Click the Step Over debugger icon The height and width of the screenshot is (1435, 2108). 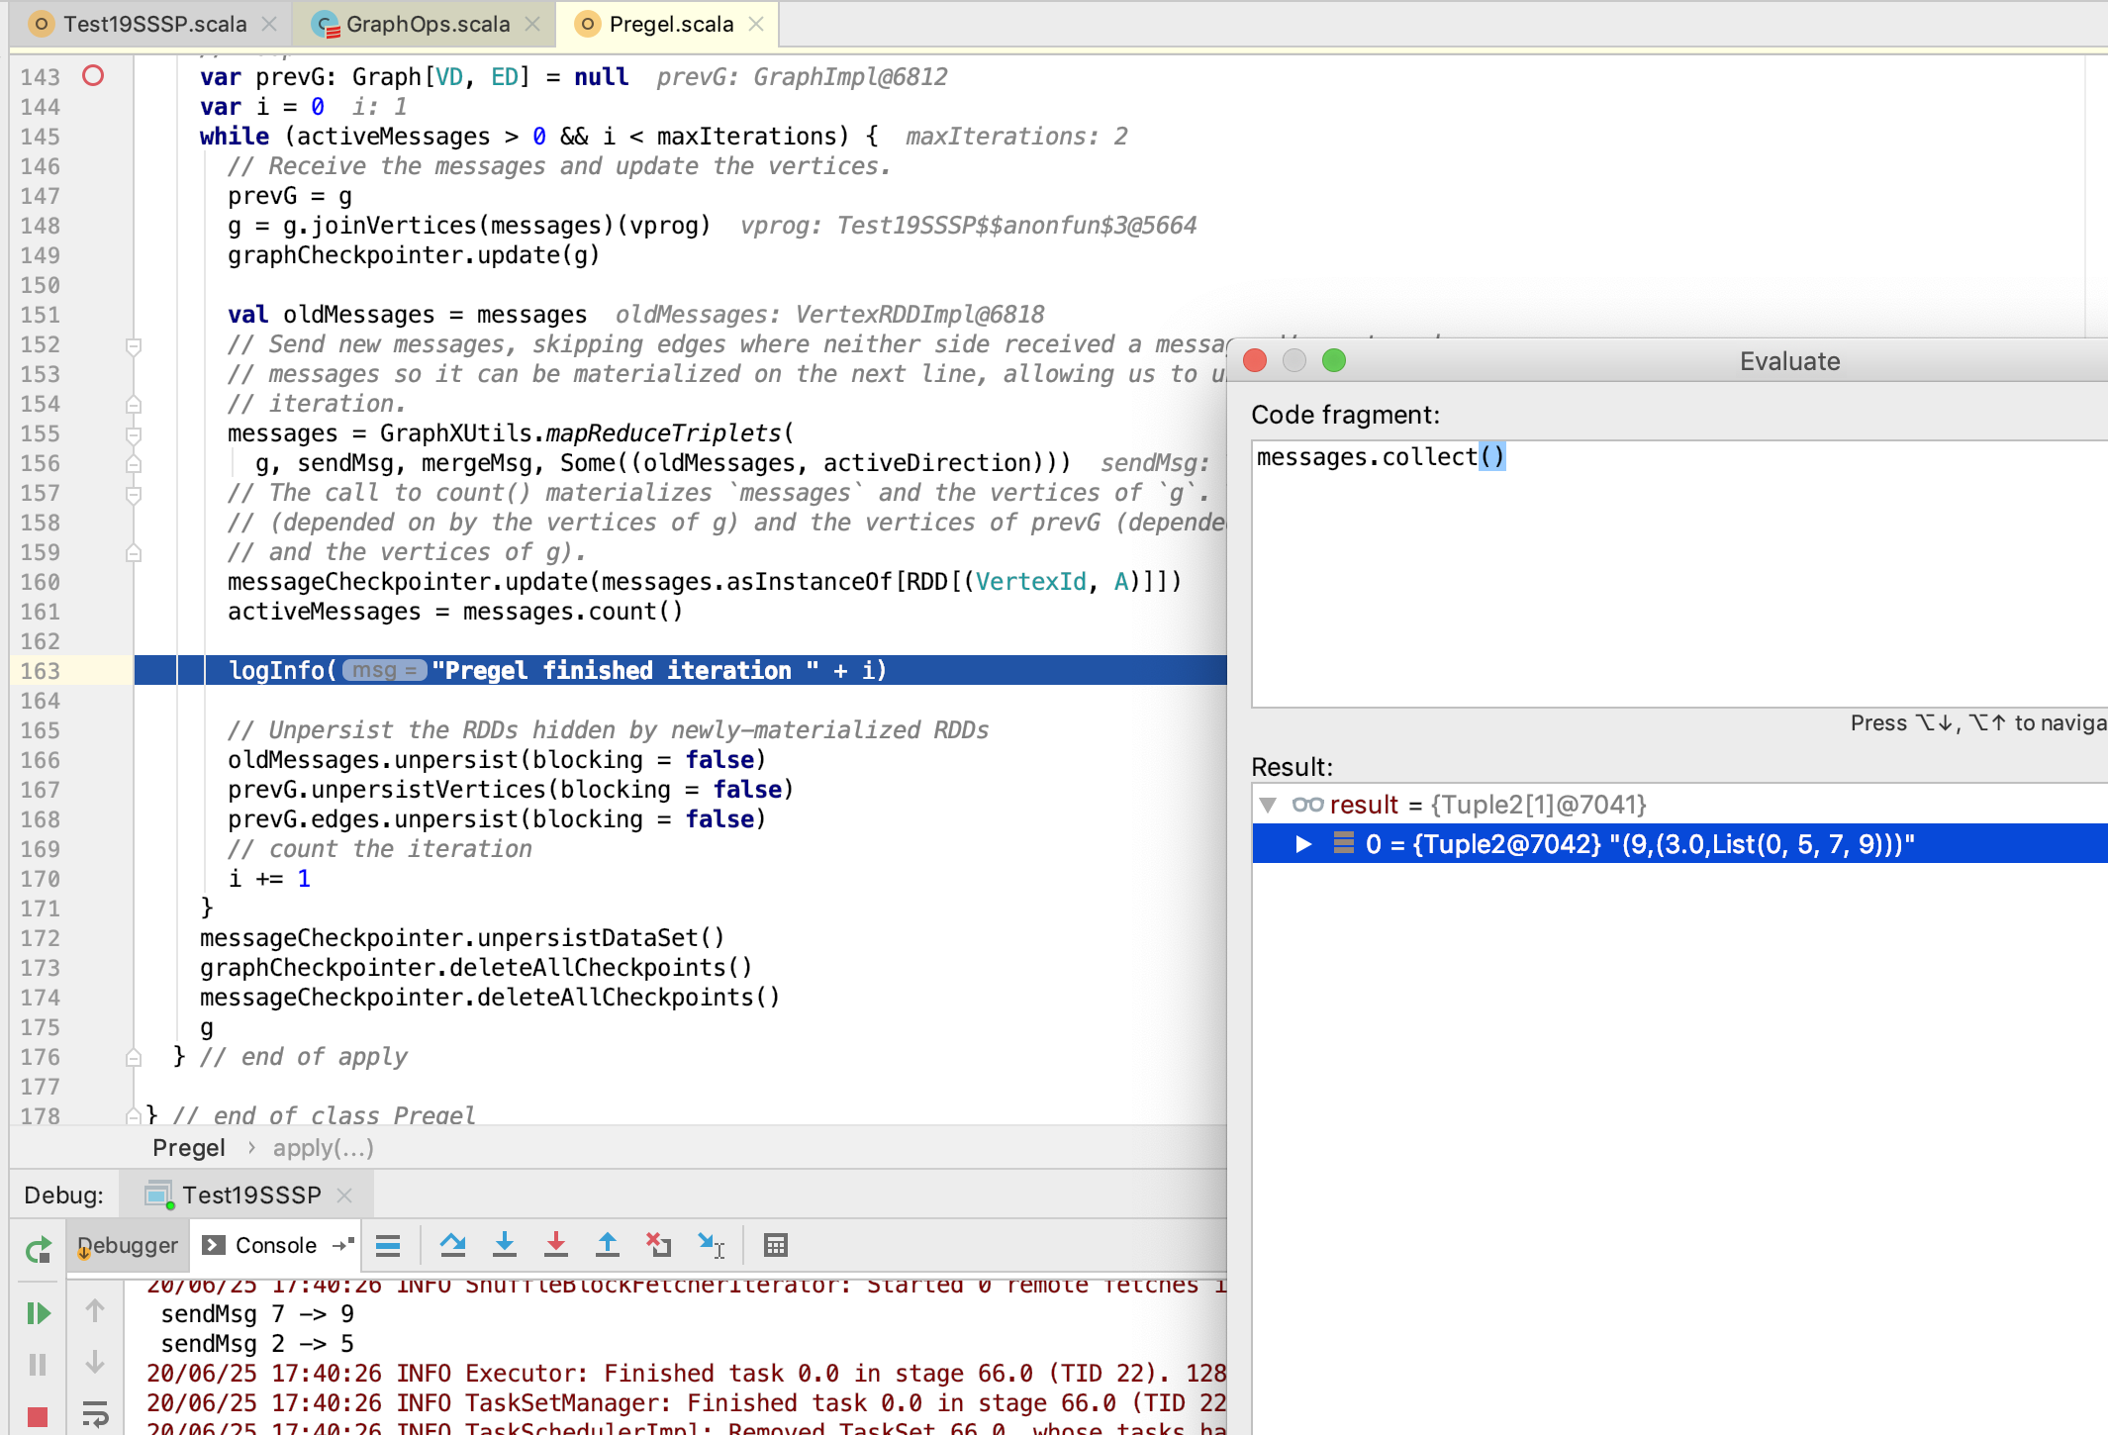(x=453, y=1245)
